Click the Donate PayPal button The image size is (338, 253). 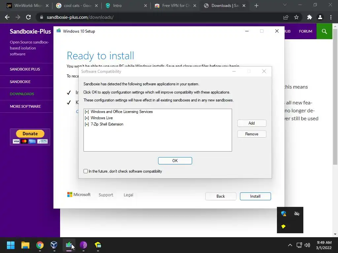point(30,137)
